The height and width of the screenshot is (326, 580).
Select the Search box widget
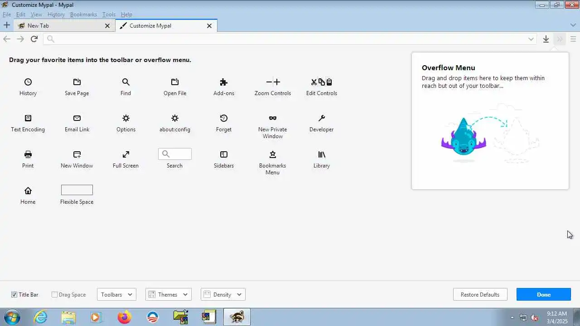pyautogui.click(x=175, y=154)
